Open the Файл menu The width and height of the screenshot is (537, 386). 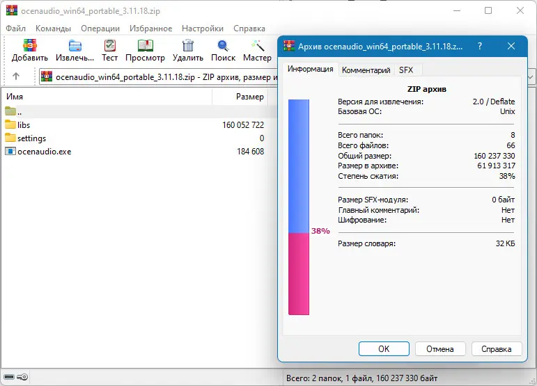pyautogui.click(x=15, y=29)
